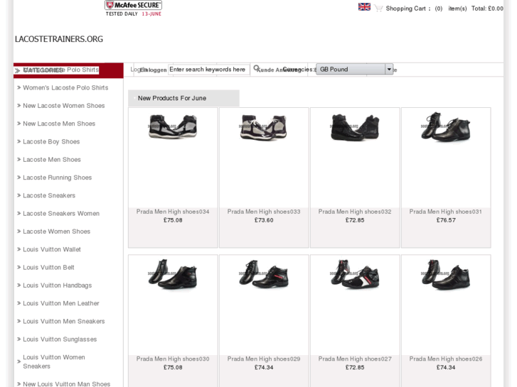The image size is (517, 387).
Task: Open Prada Men High shoes032 title link
Action: pos(355,212)
